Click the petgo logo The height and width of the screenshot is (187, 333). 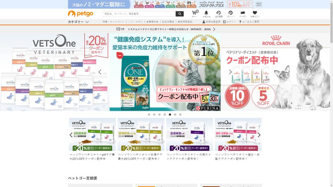[80, 14]
